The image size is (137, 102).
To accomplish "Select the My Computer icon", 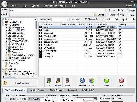I will (x=6, y=25).
